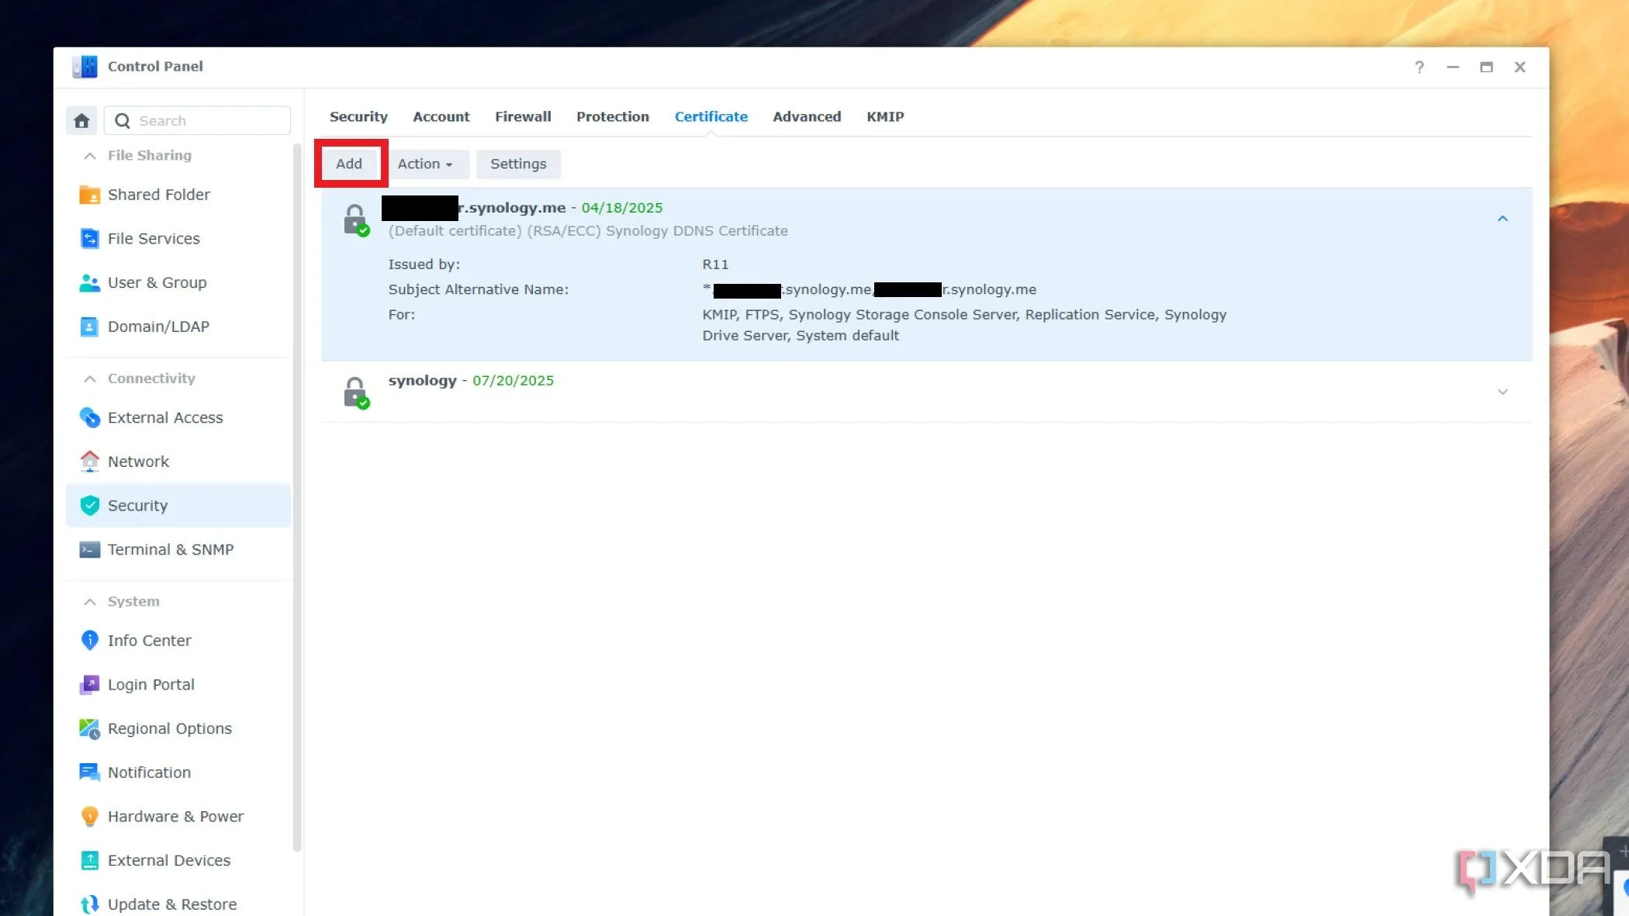
Task: Open External Devices icon
Action: click(x=90, y=860)
